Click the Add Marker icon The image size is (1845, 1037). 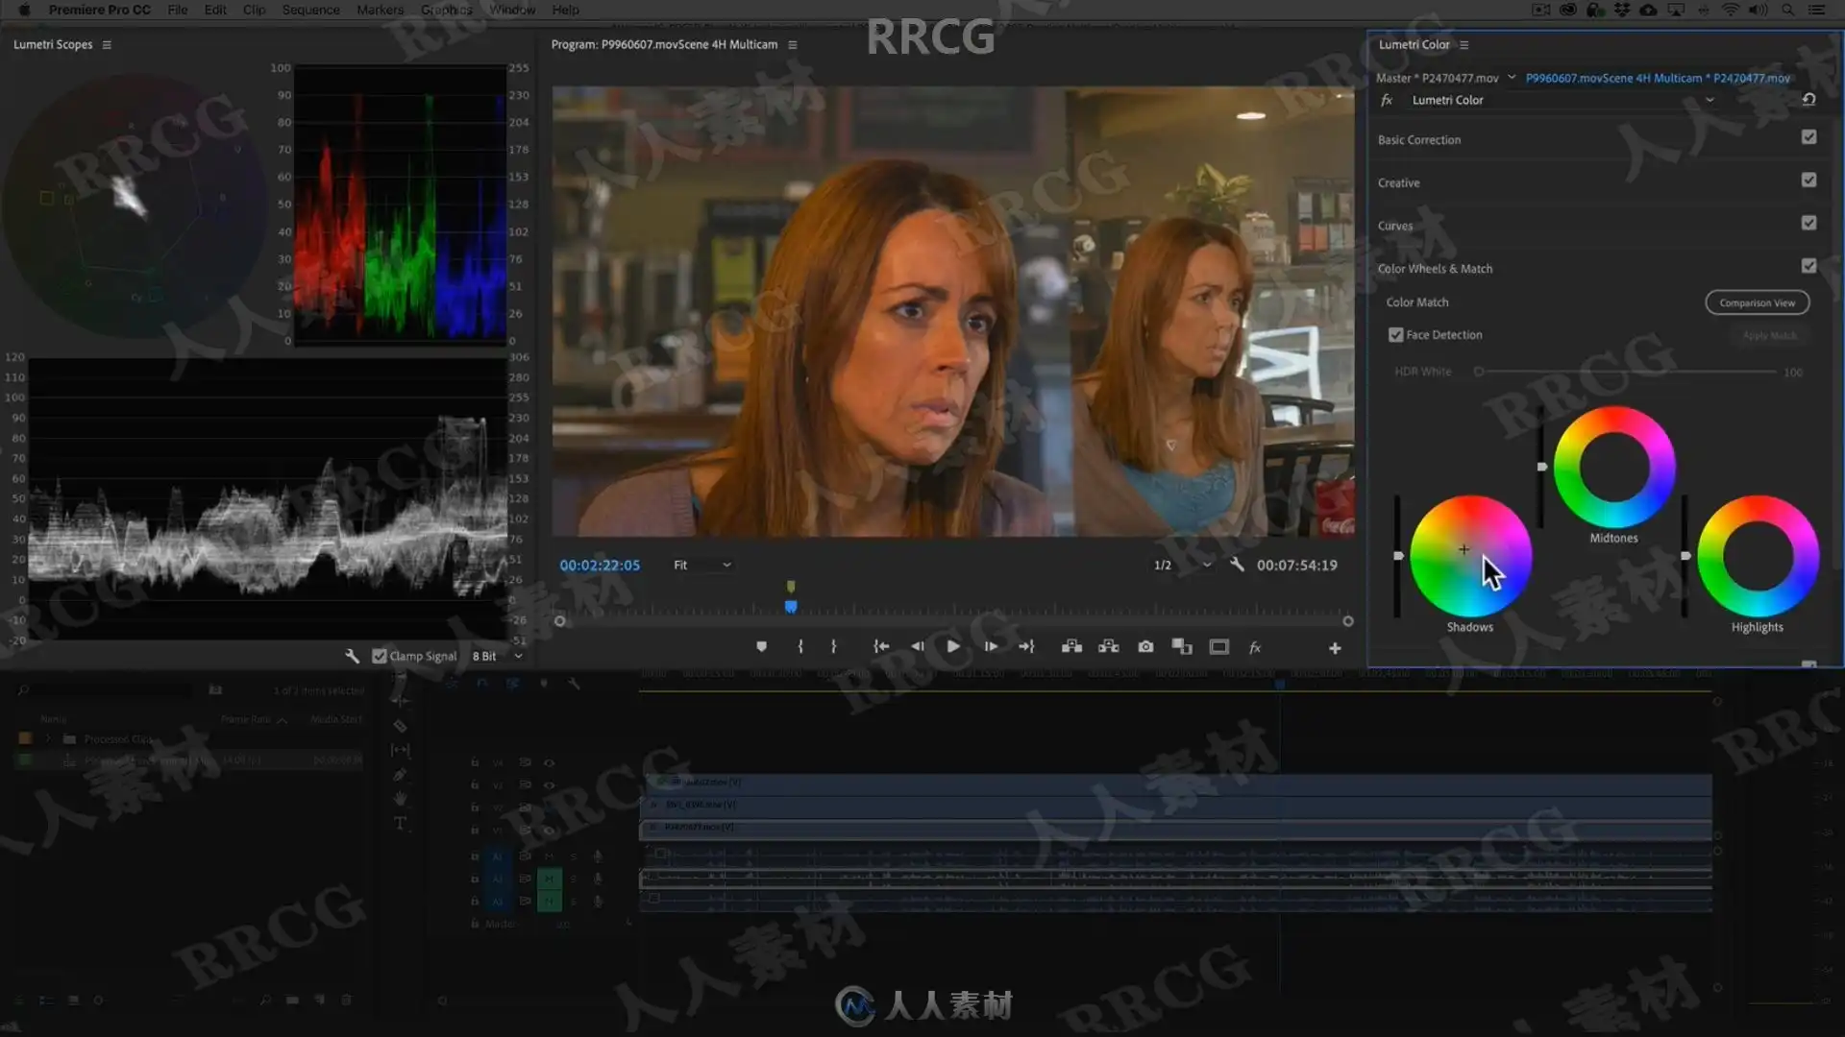pos(761,647)
